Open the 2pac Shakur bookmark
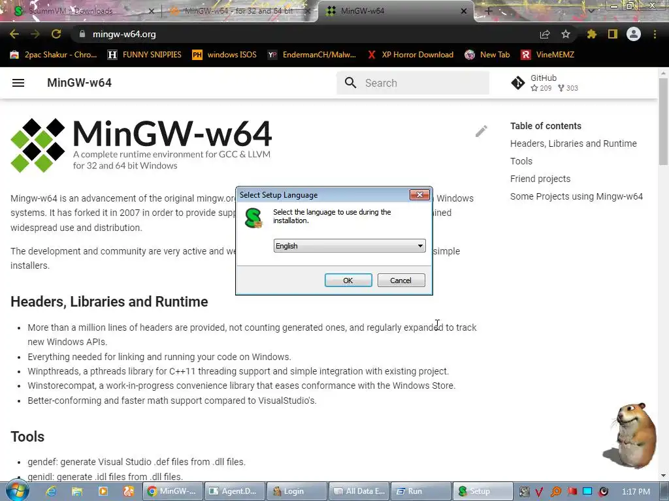Screen dimensions: 669x501 pos(54,55)
